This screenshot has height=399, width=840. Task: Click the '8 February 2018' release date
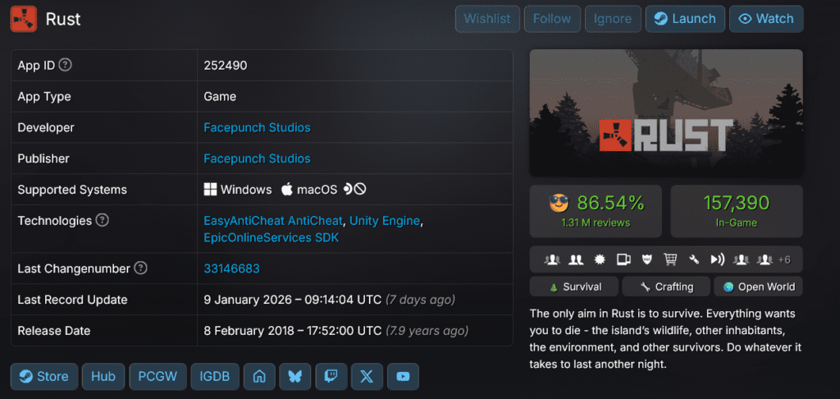point(251,330)
